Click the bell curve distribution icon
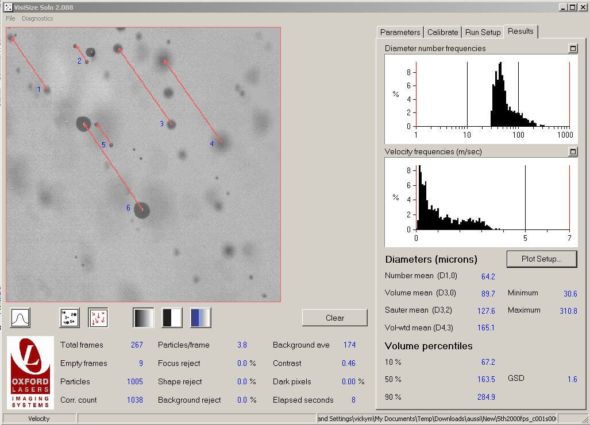The image size is (590, 425). click(20, 317)
